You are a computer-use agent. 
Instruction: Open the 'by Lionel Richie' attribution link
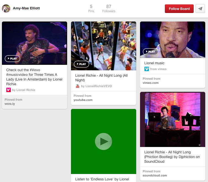(23, 90)
